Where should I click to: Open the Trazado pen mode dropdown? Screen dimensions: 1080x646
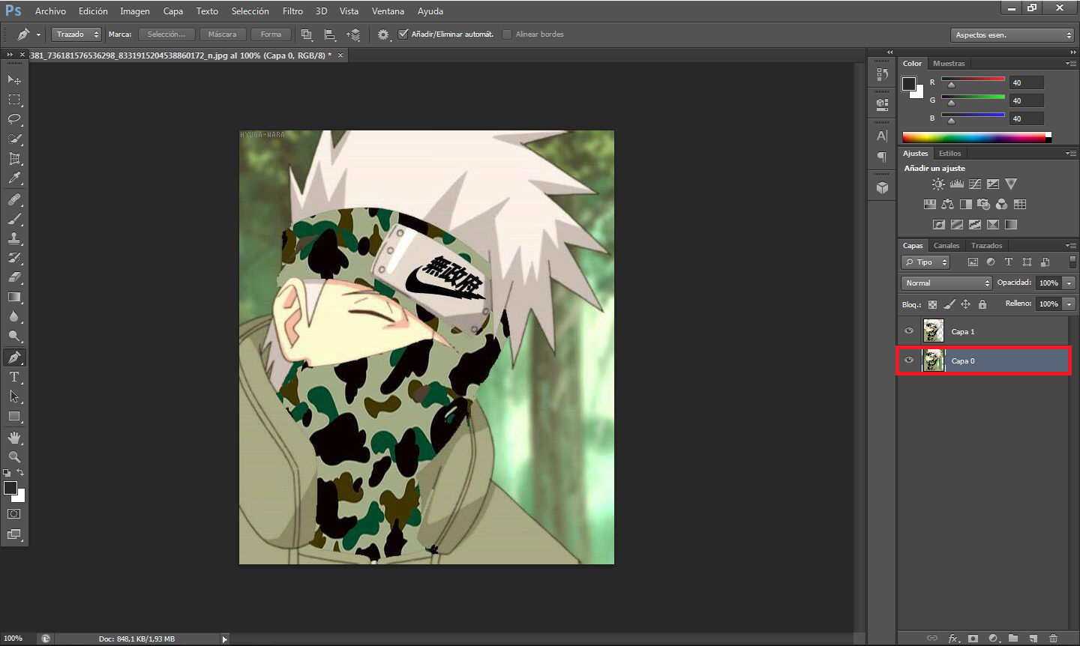tap(76, 34)
